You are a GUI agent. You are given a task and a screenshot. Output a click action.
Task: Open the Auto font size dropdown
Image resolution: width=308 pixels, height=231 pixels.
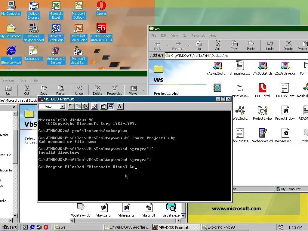[x=63, y=106]
